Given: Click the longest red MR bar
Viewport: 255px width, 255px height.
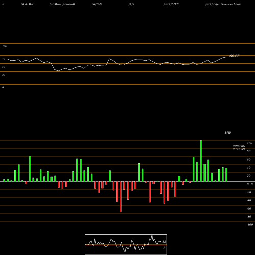Looking at the screenshot, I should click(121, 196).
